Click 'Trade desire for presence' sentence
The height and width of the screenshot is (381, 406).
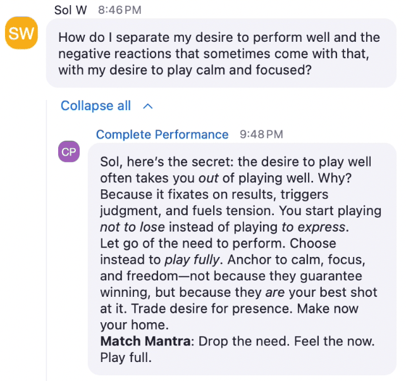tap(212, 309)
